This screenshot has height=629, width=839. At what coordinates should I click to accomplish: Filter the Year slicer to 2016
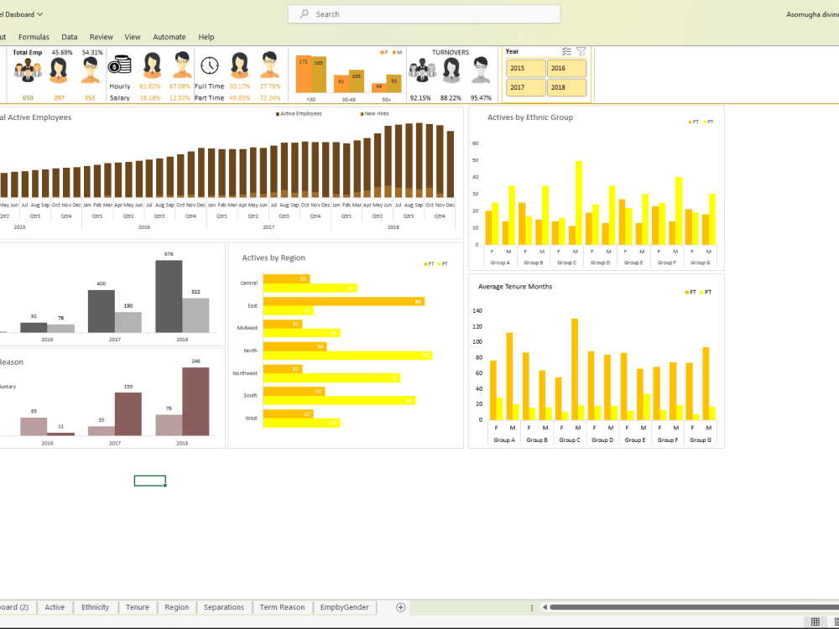coord(566,69)
